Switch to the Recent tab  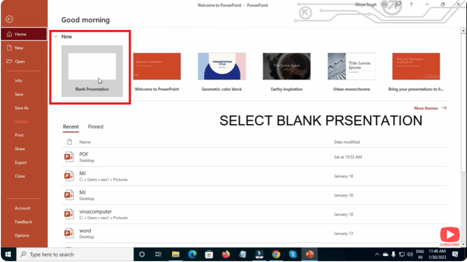coord(71,127)
